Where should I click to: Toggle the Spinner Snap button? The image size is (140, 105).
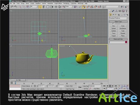99,7
